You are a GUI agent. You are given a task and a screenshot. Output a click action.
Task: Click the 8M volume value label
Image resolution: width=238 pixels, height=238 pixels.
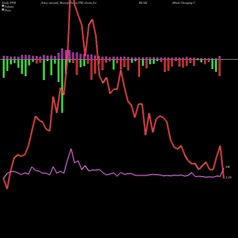[x=228, y=167]
